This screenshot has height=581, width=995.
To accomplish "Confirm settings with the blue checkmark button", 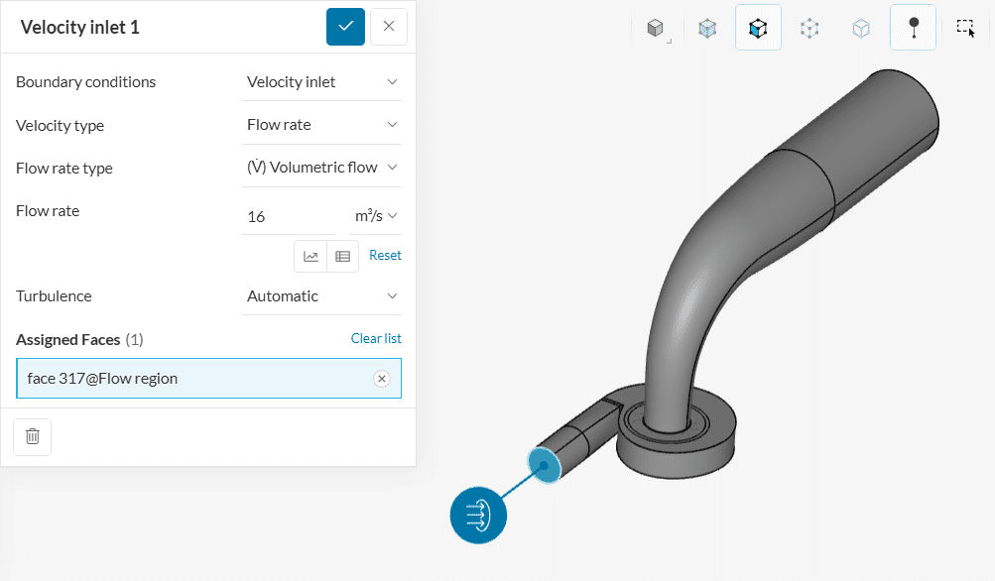I will point(345,27).
